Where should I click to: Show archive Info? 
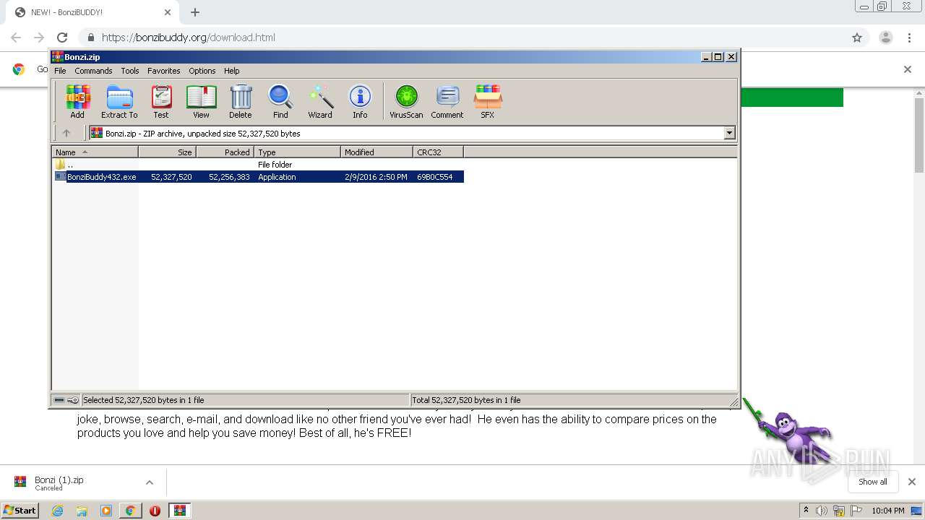(360, 101)
